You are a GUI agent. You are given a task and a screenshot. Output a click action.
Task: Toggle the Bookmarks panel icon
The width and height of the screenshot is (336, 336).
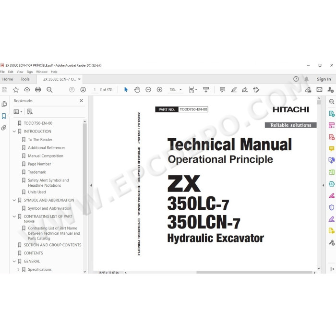(x=4, y=116)
